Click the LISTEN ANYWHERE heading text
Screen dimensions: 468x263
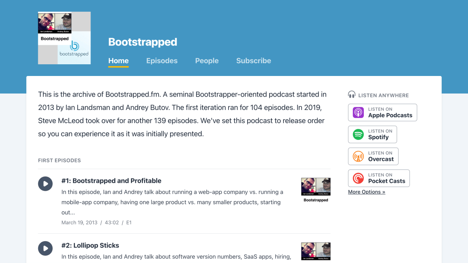pyautogui.click(x=383, y=95)
